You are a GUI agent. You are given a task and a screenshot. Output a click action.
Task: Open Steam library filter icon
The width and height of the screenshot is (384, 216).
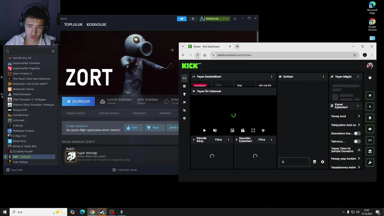(53, 51)
